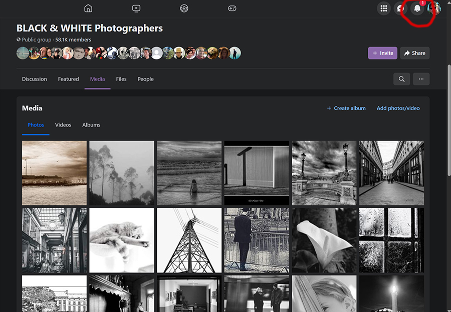The image size is (451, 312).
Task: Open the covered arcade cafe photo
Action: (54, 240)
